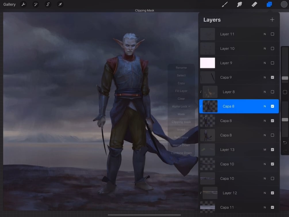Open blend mode of highlighted Capa 8

tap(265, 106)
